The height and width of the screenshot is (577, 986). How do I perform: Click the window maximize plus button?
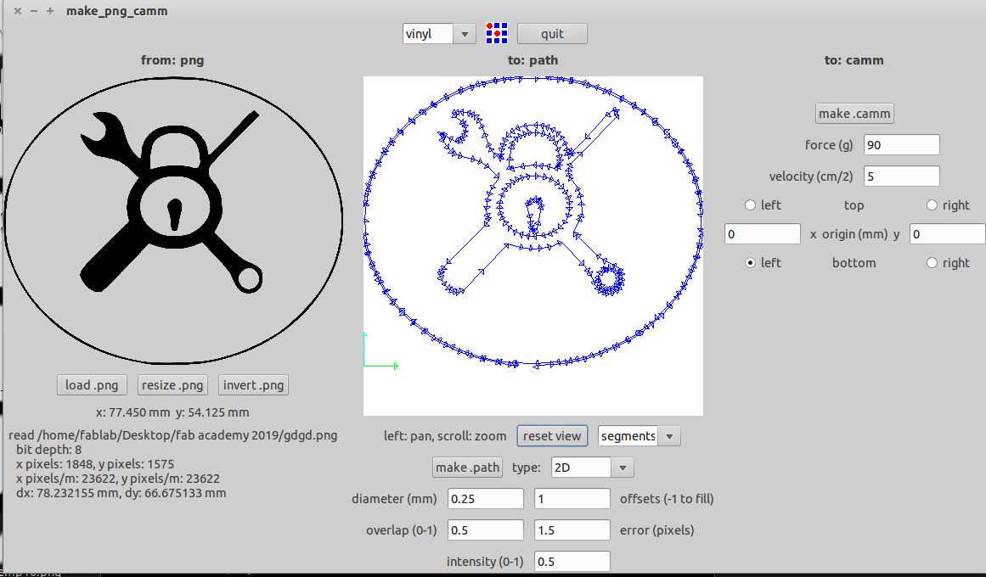click(49, 11)
